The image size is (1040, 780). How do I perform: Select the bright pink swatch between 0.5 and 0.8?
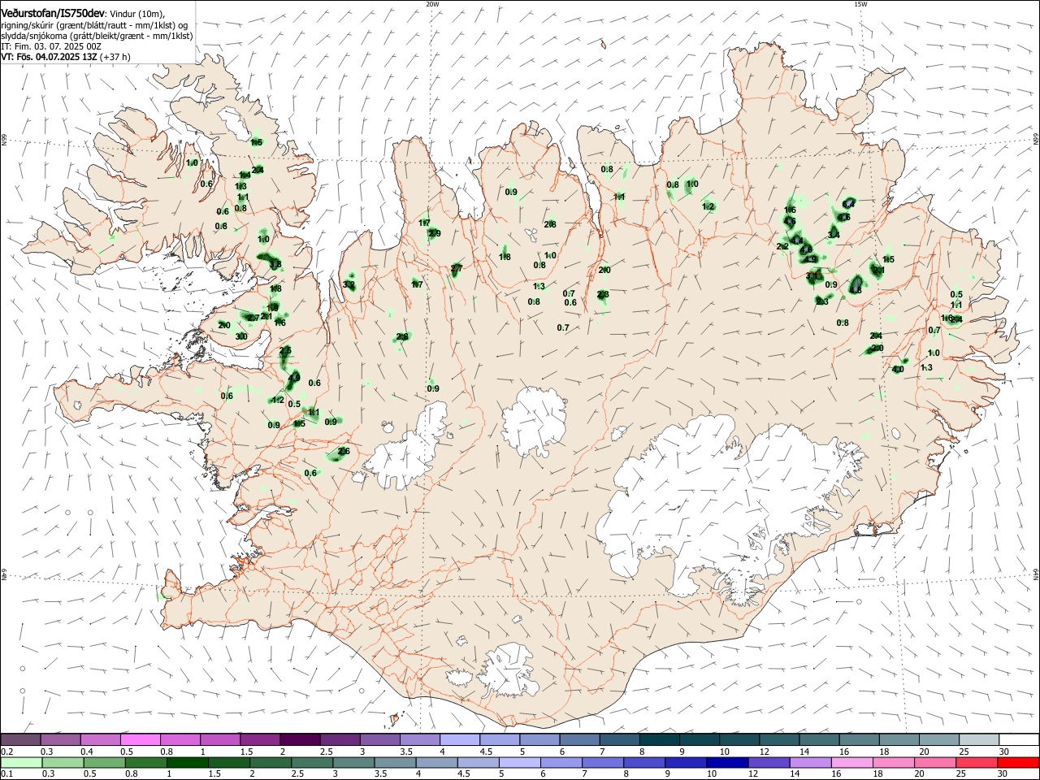pos(140,739)
